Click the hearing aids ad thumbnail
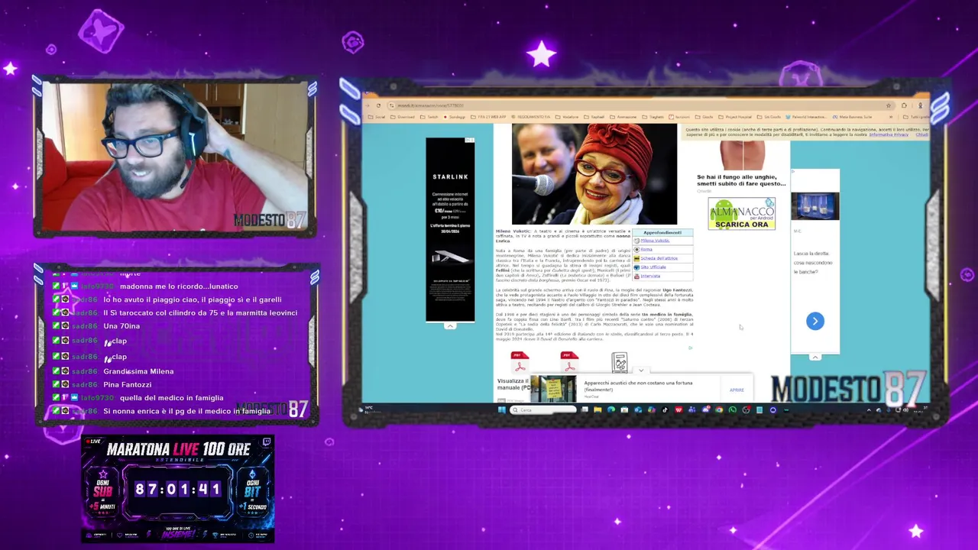Screen dimensions: 978x550 pyautogui.click(x=554, y=389)
